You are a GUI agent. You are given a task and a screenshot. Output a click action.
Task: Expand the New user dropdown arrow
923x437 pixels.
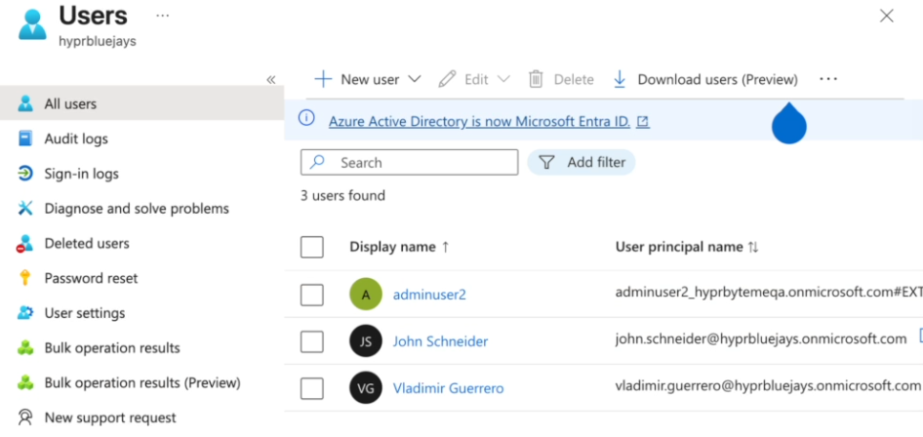pyautogui.click(x=414, y=79)
